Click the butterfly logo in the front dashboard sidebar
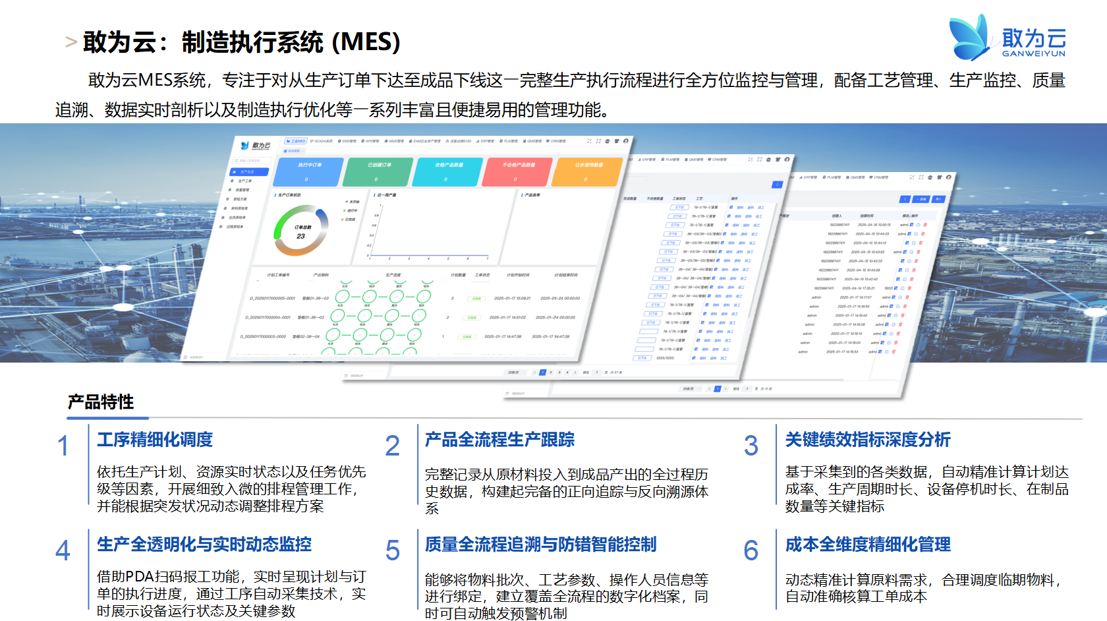 point(245,146)
